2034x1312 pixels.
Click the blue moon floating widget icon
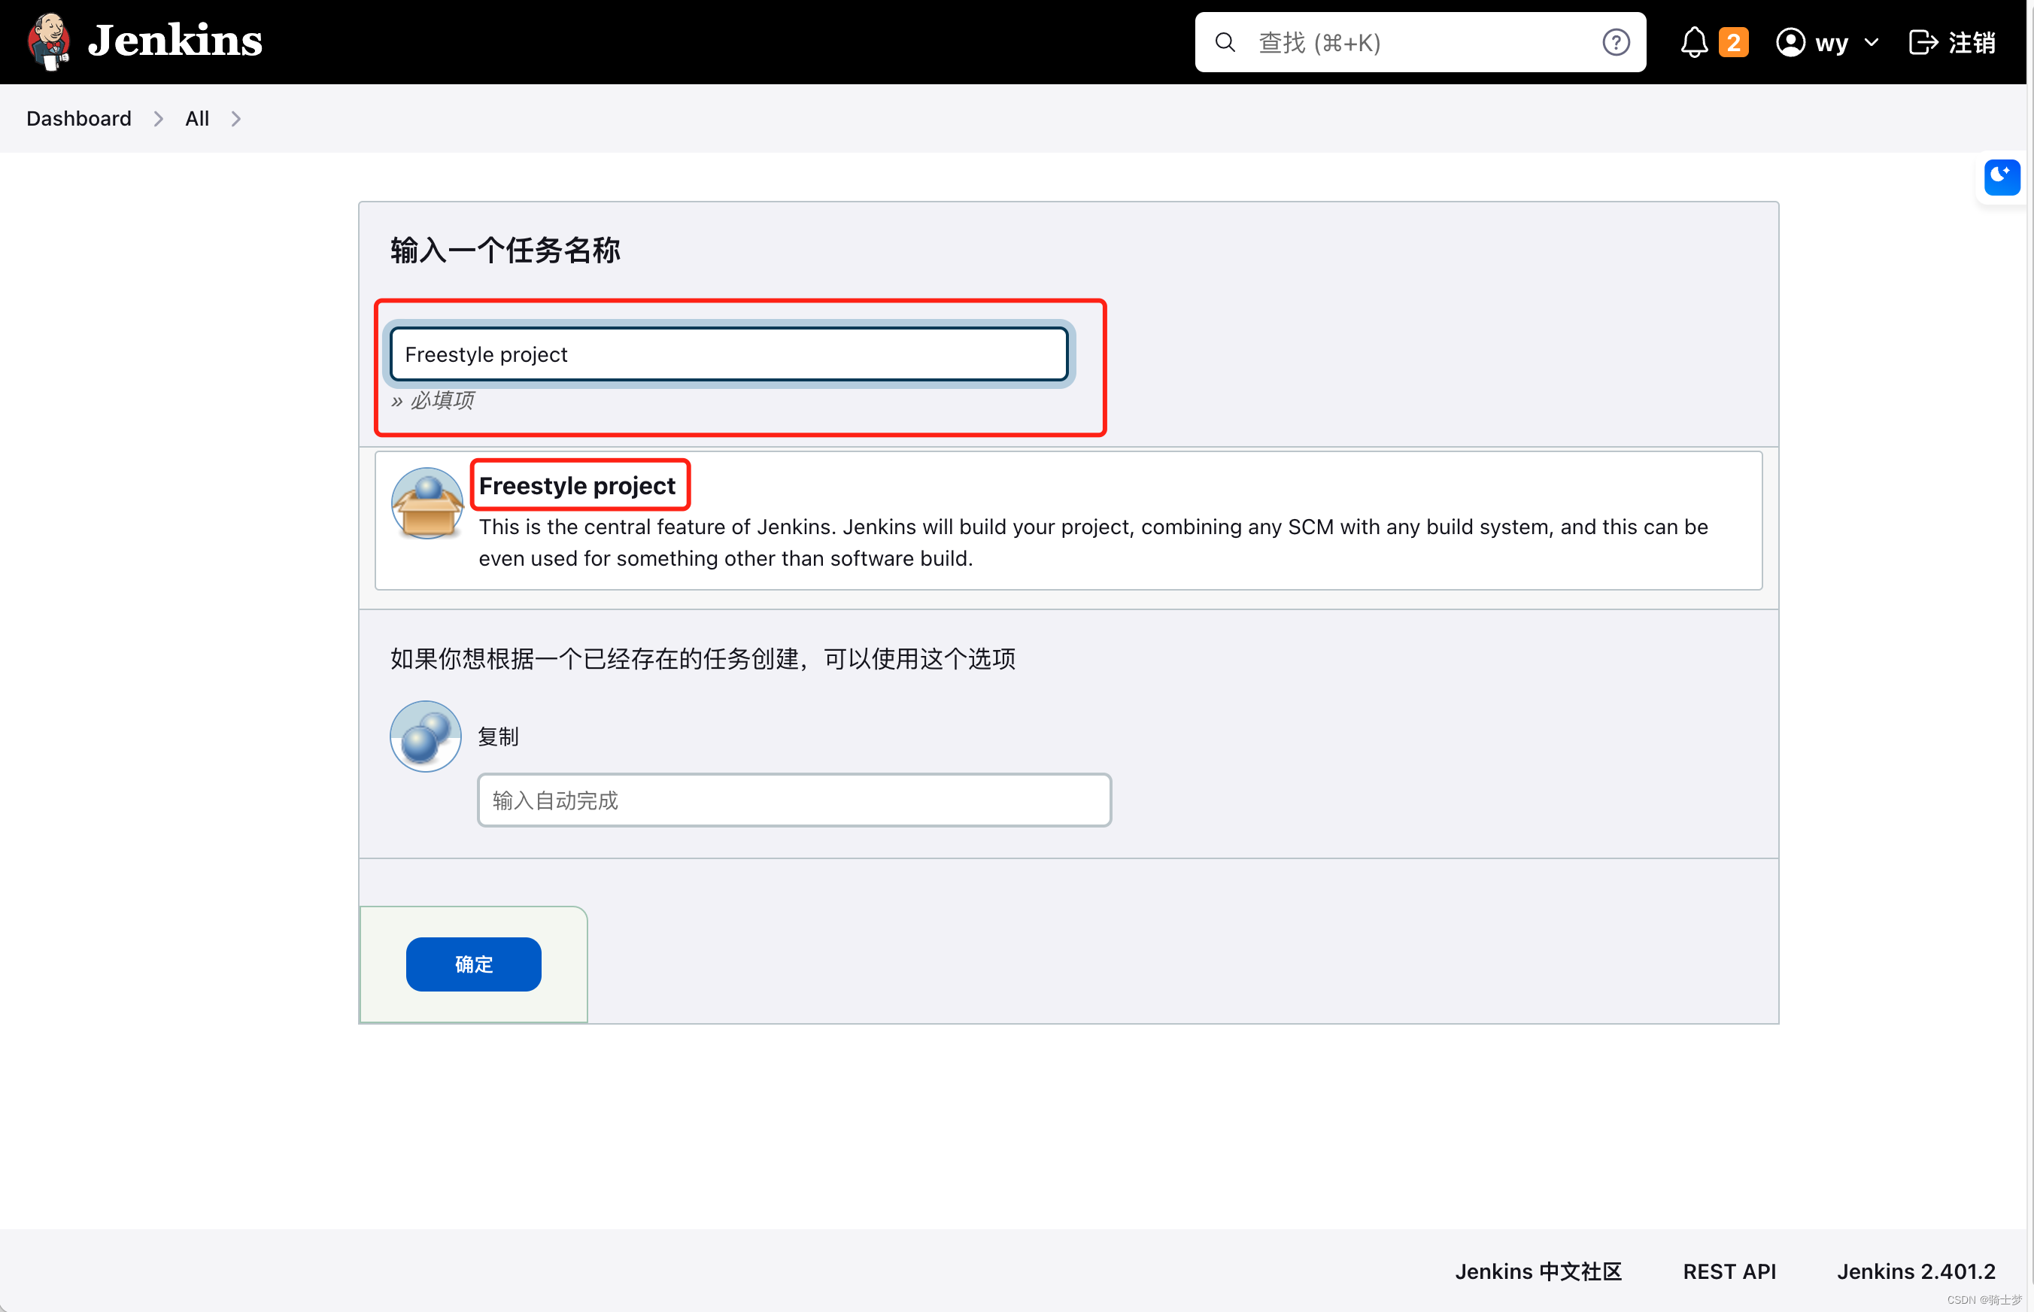point(2002,178)
